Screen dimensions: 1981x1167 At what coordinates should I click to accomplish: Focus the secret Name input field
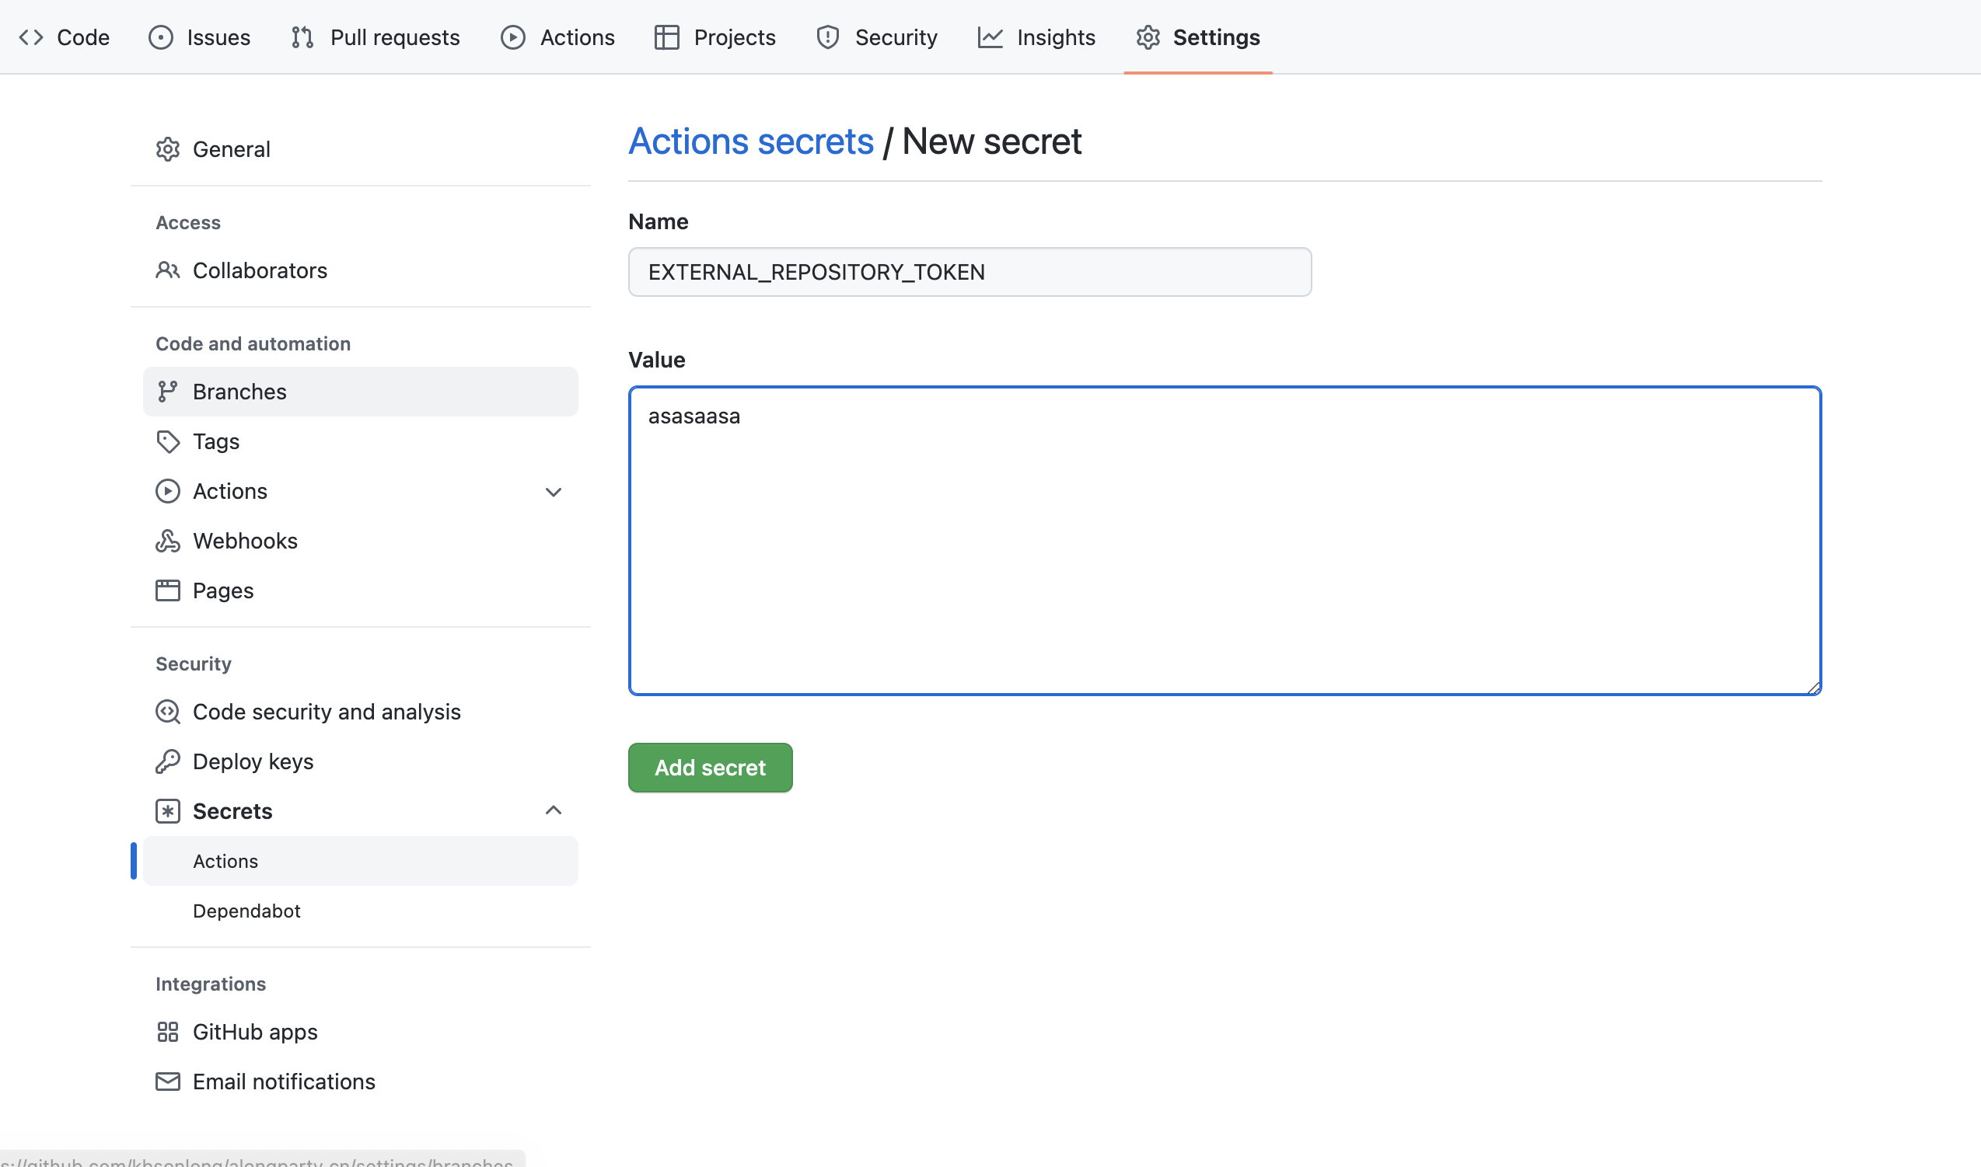[970, 272]
